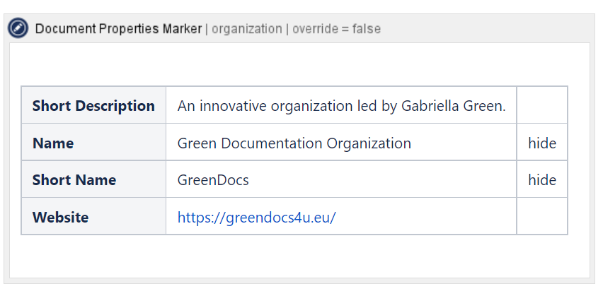This screenshot has height=296, width=603.
Task: Click the Document Properties Marker macro icon
Action: click(18, 29)
